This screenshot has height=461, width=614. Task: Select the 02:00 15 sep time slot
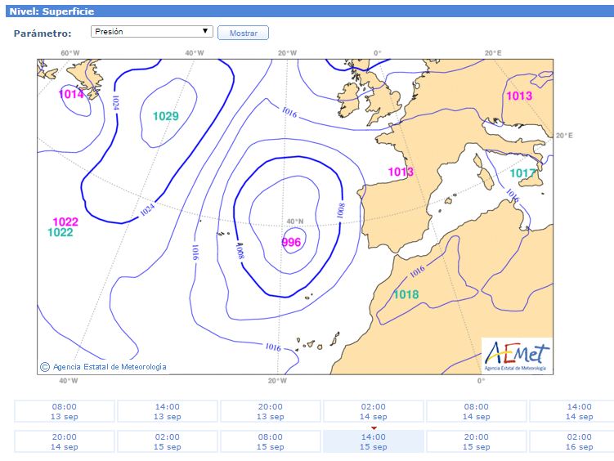click(x=168, y=441)
